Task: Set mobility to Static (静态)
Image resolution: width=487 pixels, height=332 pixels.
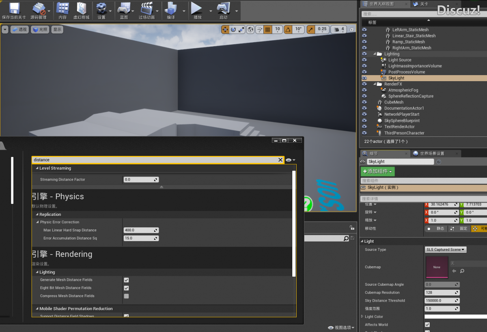Action: click(436, 229)
